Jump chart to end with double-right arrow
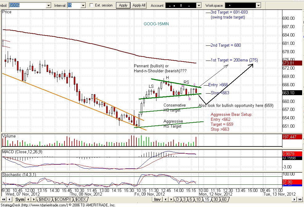The image size is (304, 207). (x=300, y=200)
